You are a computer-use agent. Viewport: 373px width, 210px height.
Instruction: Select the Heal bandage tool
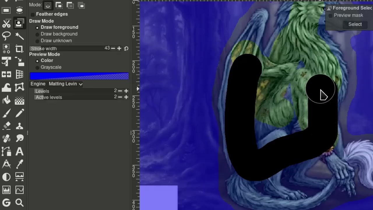pyautogui.click(x=6, y=139)
